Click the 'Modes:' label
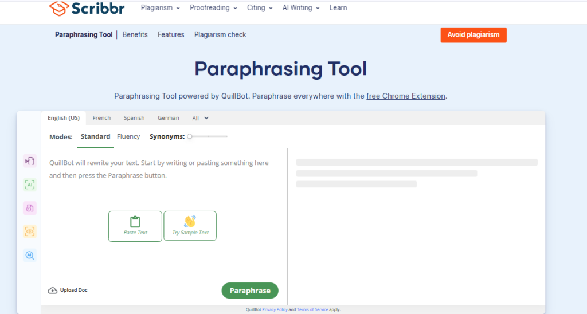Viewport: 587px width, 314px height. click(x=61, y=137)
